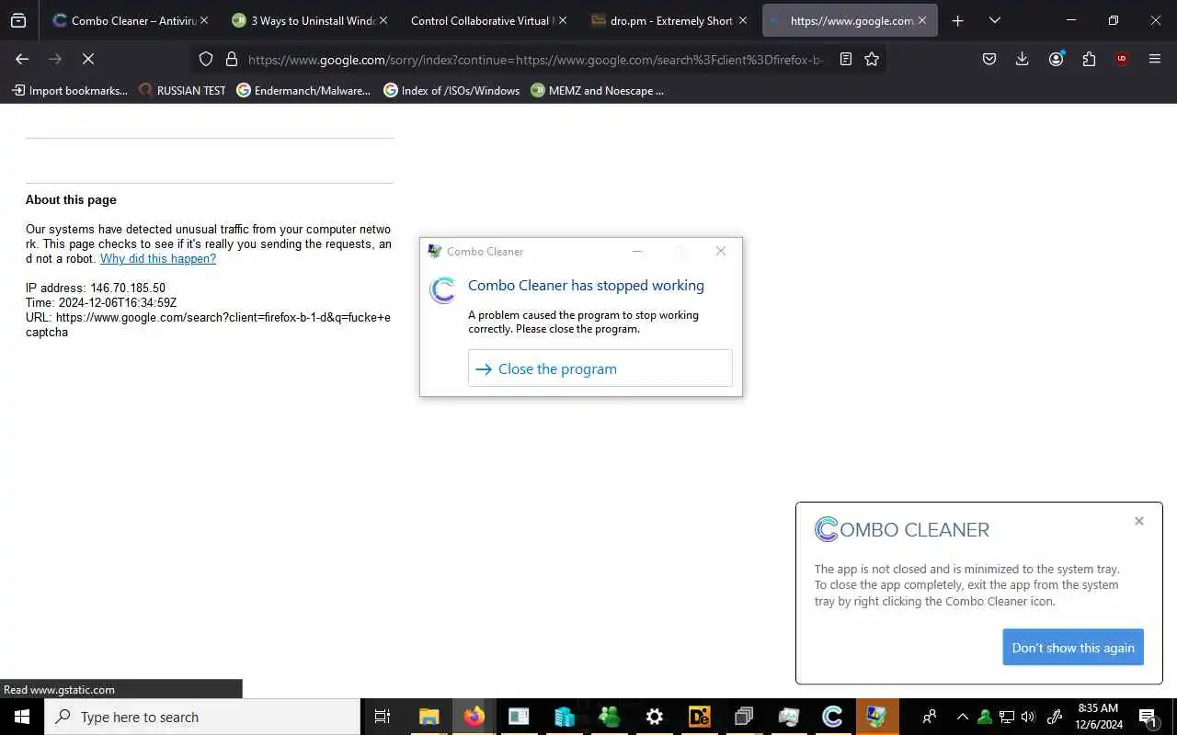Toggle reader view icon in address bar

pyautogui.click(x=846, y=59)
